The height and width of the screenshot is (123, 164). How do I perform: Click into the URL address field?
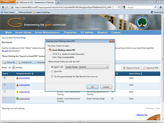pyautogui.click(x=63, y=7)
